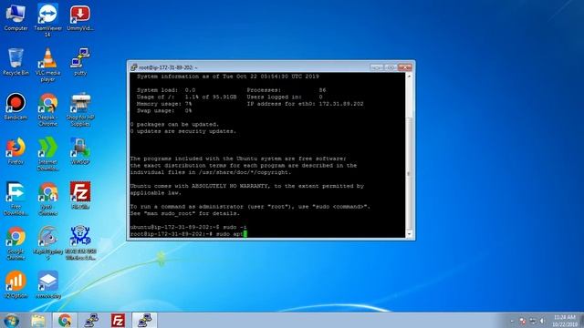Open the taskbar clock showing 11:24 AM
The image size is (584, 328).
click(x=564, y=321)
